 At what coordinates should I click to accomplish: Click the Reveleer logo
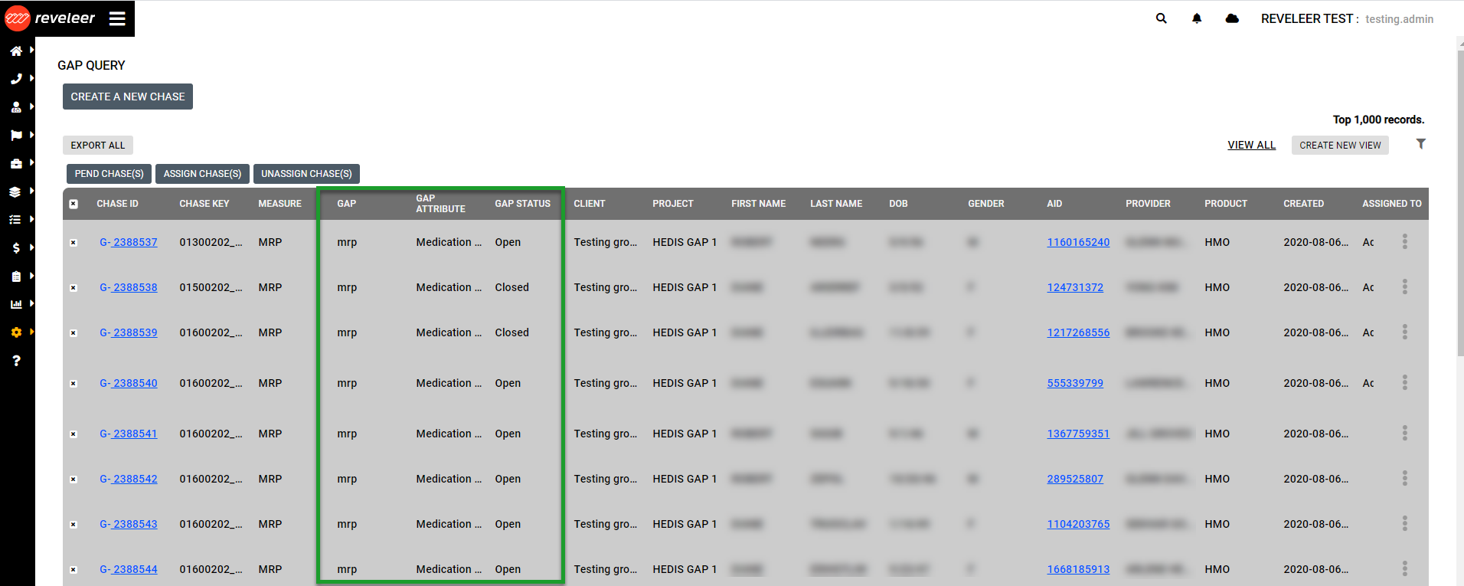coord(50,18)
